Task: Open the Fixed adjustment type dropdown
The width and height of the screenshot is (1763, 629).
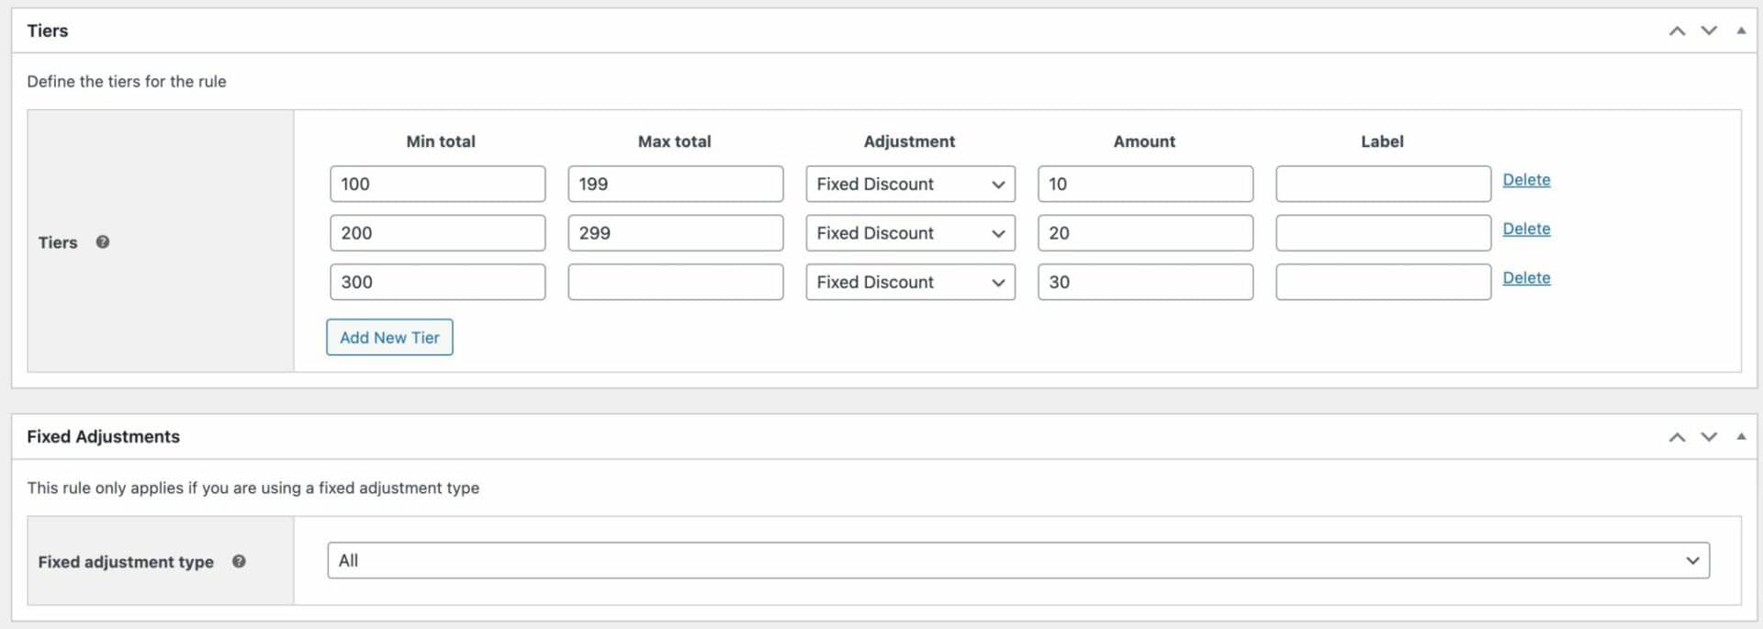Action: pos(1018,560)
